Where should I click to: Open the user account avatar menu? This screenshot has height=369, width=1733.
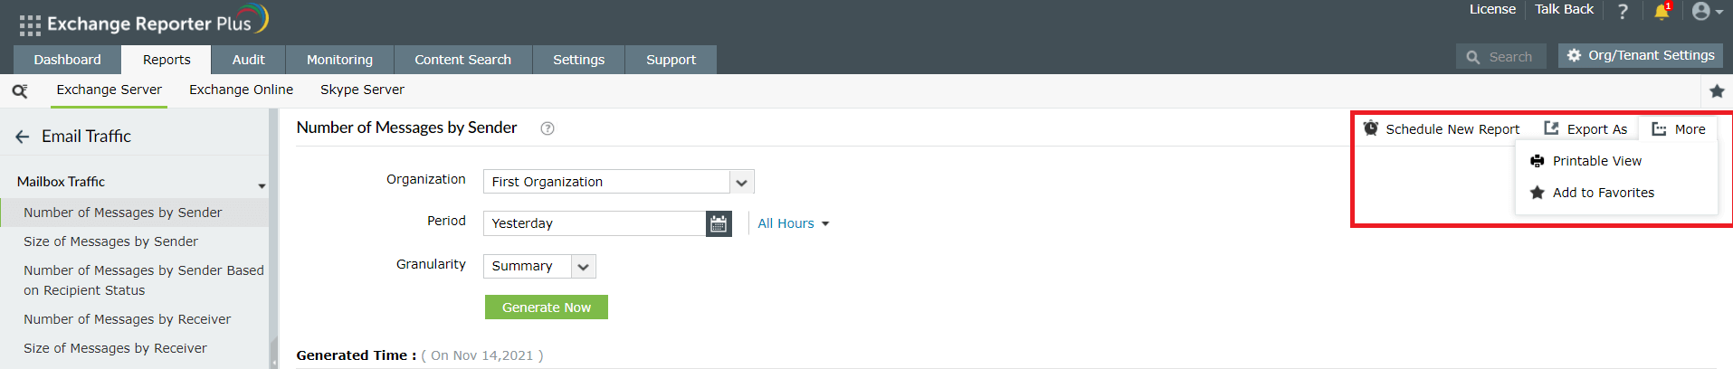coord(1706,12)
